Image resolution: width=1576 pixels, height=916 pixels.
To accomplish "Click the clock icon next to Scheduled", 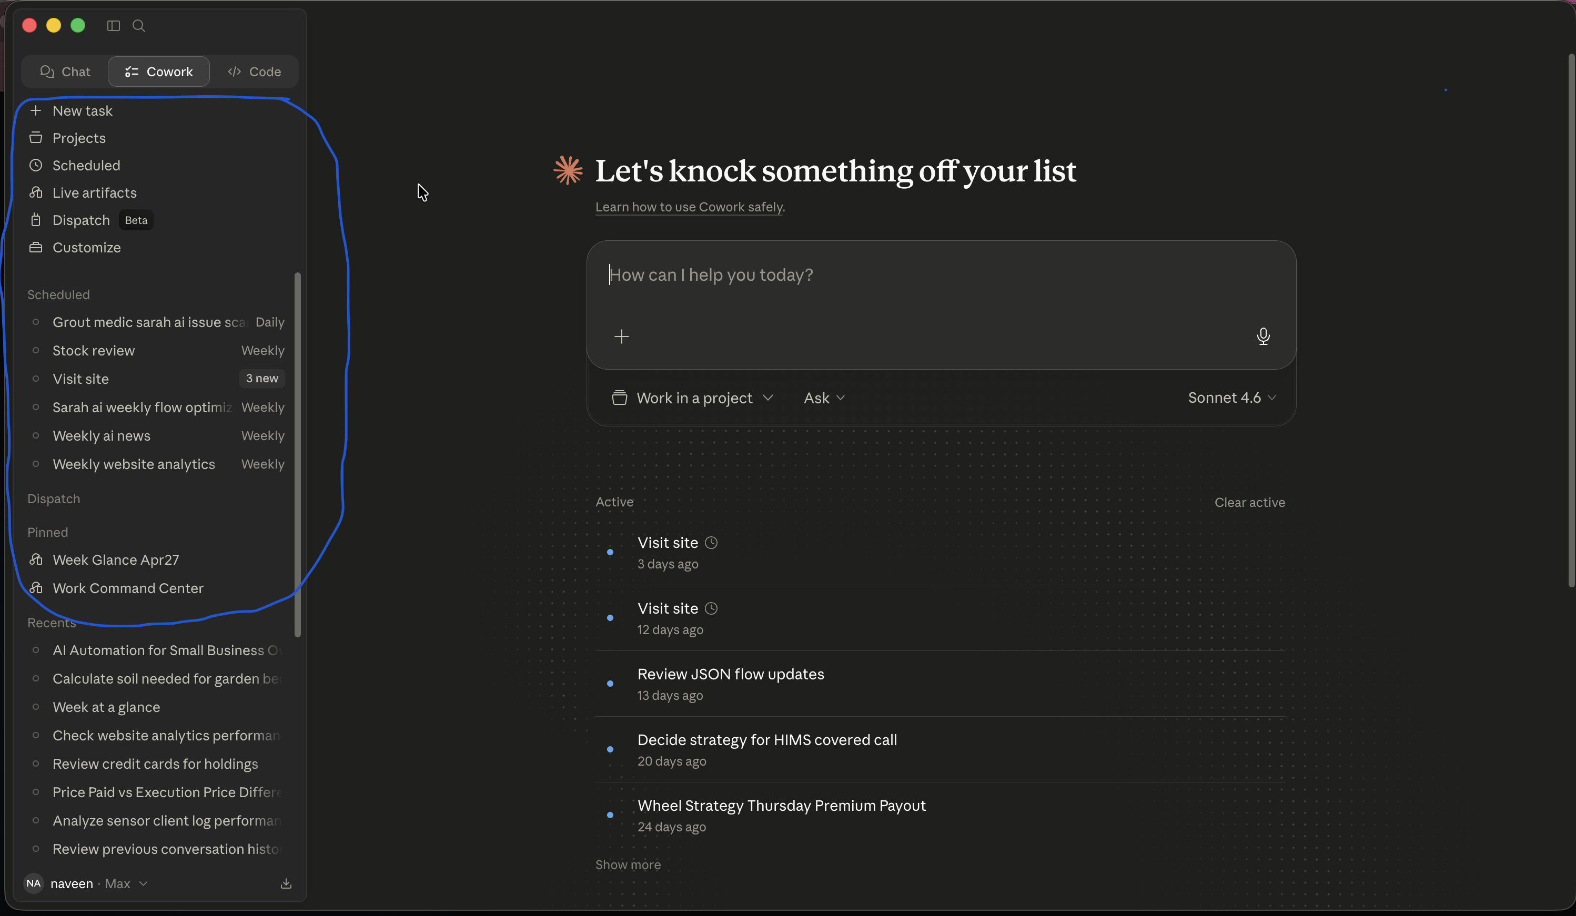I will coord(36,165).
